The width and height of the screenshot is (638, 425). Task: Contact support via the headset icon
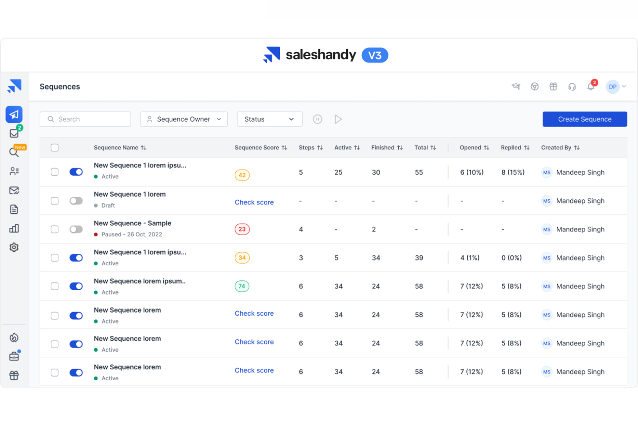[x=572, y=87]
